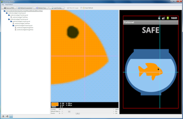Click the fish's dark eye in loupe view
Image resolution: width=183 pixels, height=119 pixels.
pyautogui.click(x=73, y=32)
